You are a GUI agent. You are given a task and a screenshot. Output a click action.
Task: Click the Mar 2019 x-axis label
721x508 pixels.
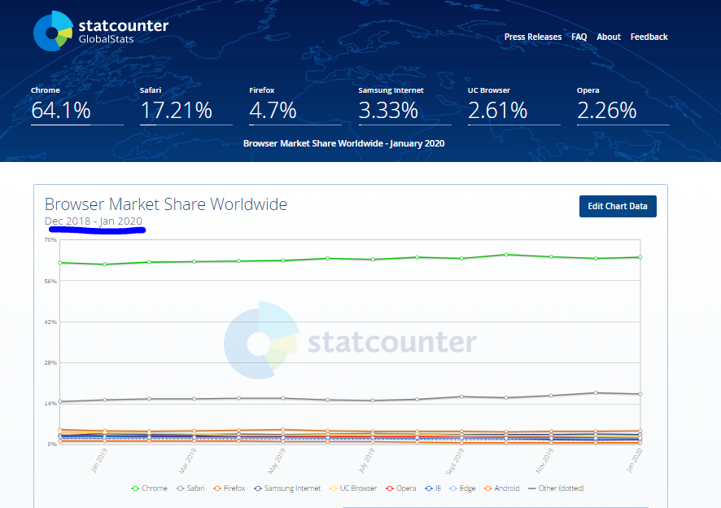coord(188,461)
